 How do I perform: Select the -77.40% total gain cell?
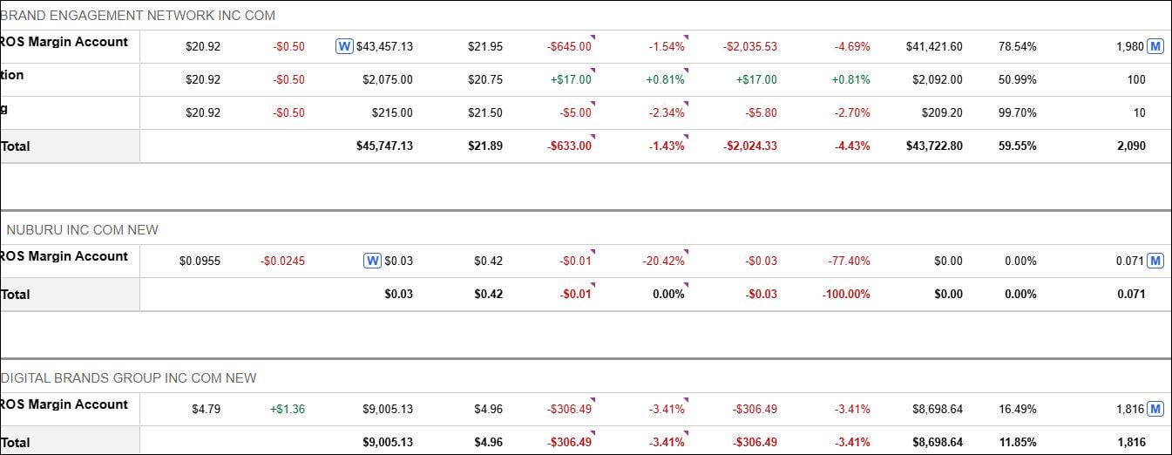pos(849,261)
